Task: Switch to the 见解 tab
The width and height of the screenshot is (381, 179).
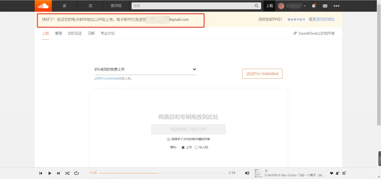Action: click(91, 33)
